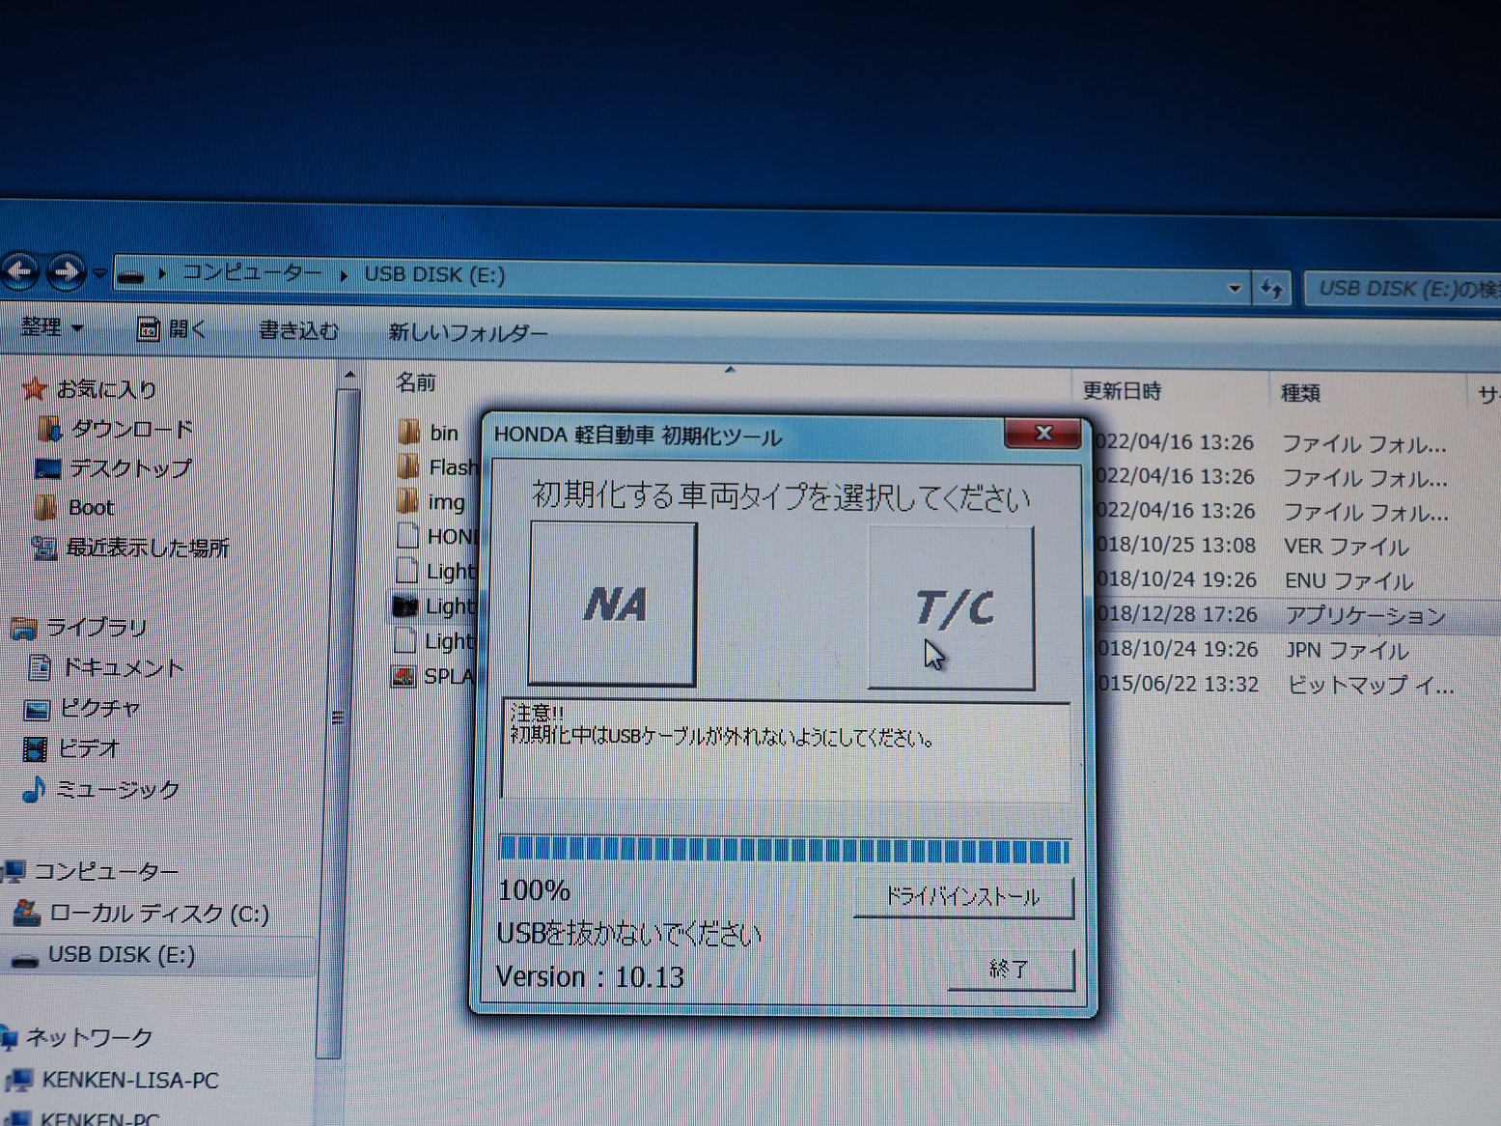The height and width of the screenshot is (1126, 1501).
Task: Select the アプリケーション type cell
Action: tap(1365, 616)
